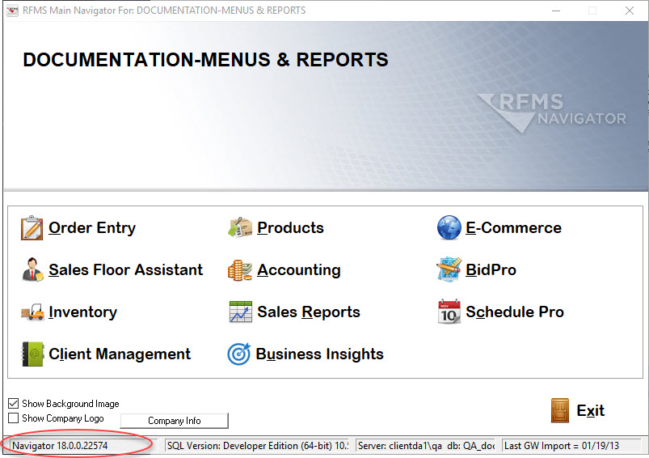The height and width of the screenshot is (458, 649).
Task: Choose the Sales Reports label
Action: pos(309,312)
